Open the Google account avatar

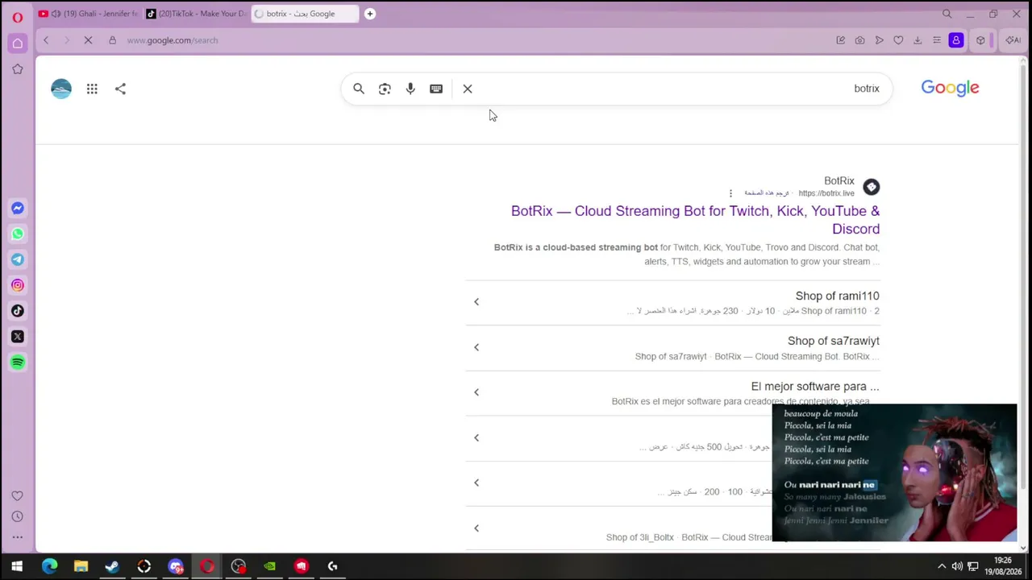[61, 89]
